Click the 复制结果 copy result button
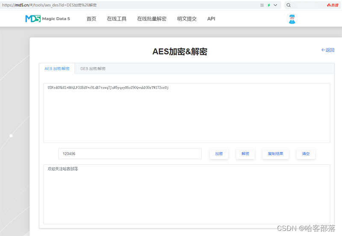Viewport: 342px width, 236px height. (275, 154)
